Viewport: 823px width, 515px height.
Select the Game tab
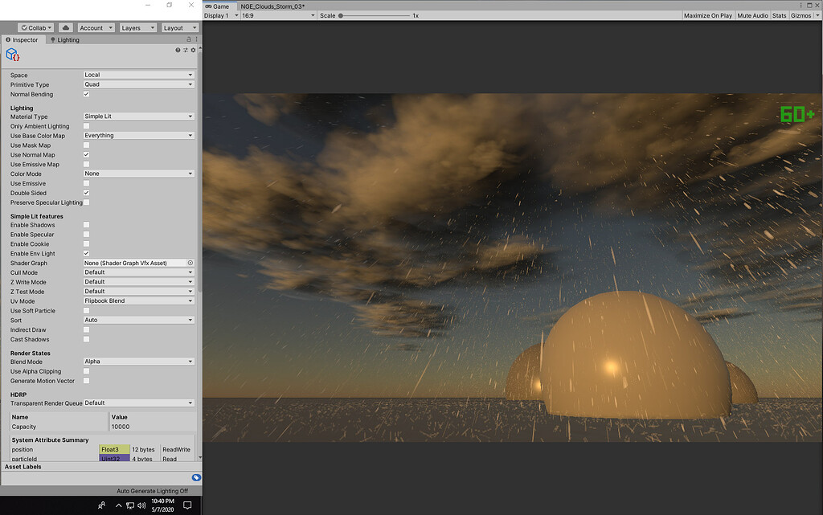click(218, 5)
